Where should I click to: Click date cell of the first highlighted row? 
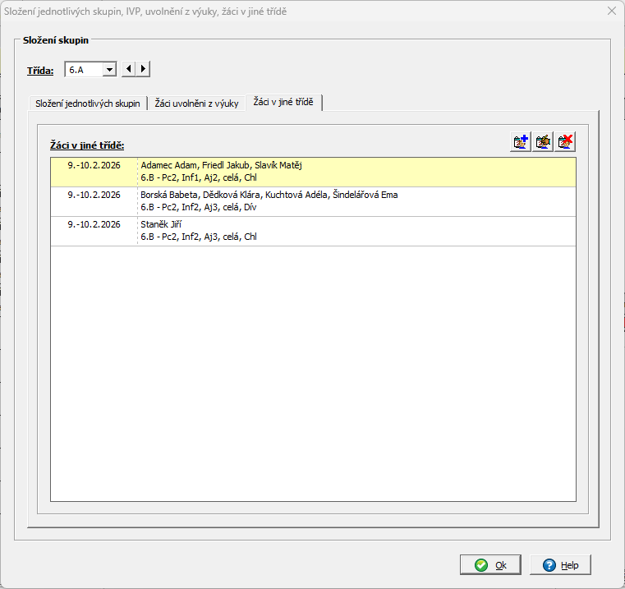94,165
